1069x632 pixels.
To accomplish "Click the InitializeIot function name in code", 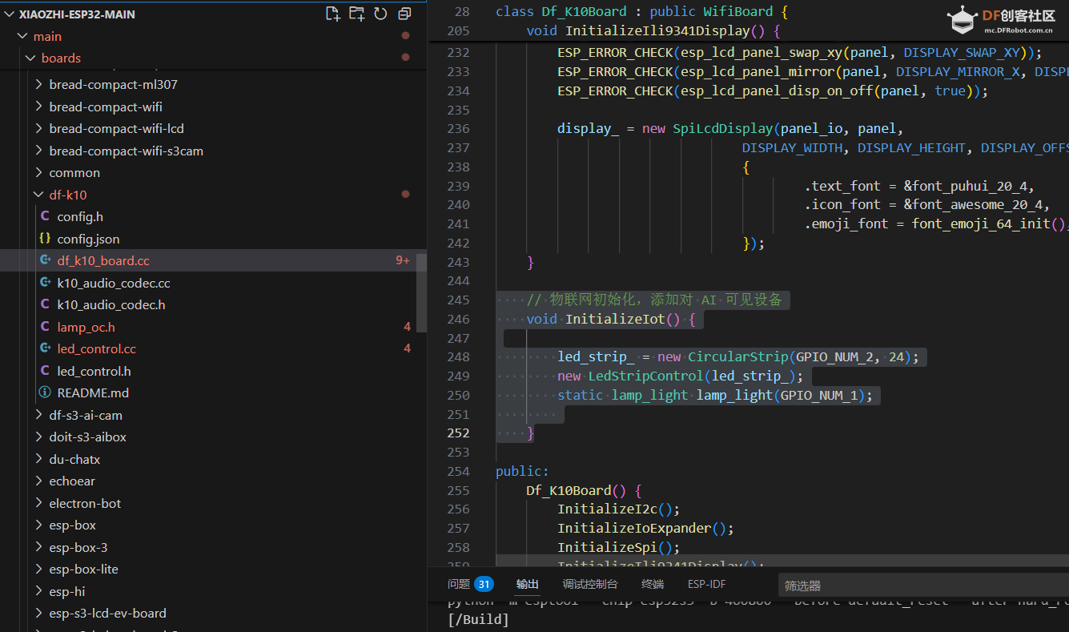I will (x=615, y=319).
